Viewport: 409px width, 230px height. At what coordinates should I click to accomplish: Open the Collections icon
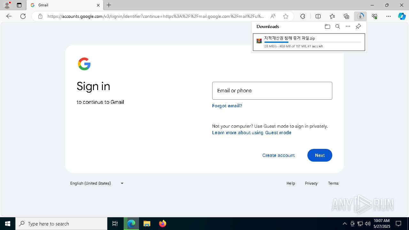346,16
